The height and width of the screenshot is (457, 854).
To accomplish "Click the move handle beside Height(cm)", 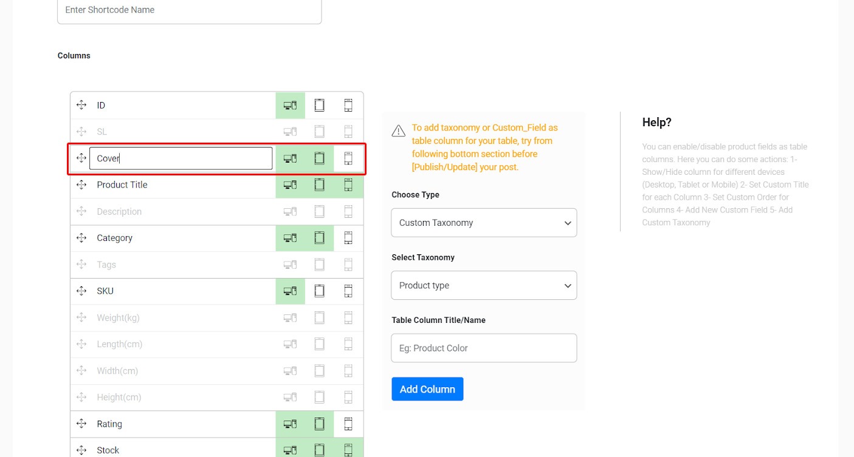I will [81, 398].
